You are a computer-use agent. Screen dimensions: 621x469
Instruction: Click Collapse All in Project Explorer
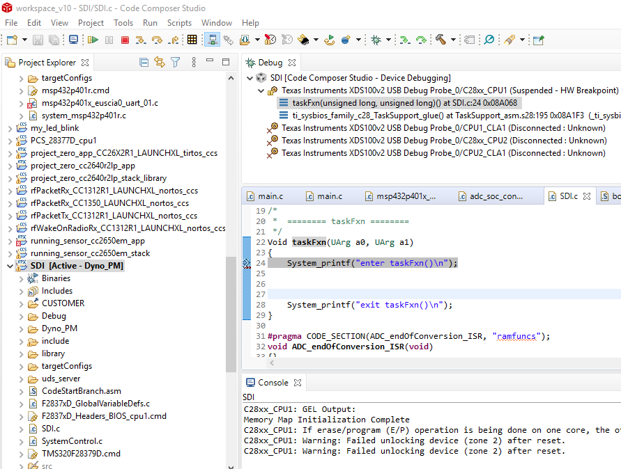coord(144,63)
